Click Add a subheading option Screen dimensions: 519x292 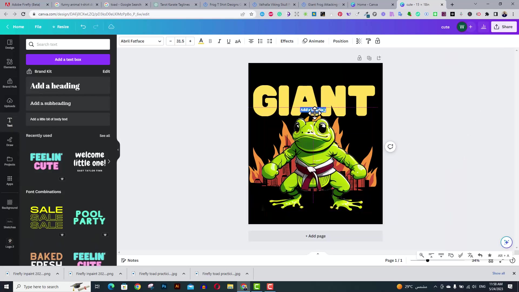pos(68,103)
